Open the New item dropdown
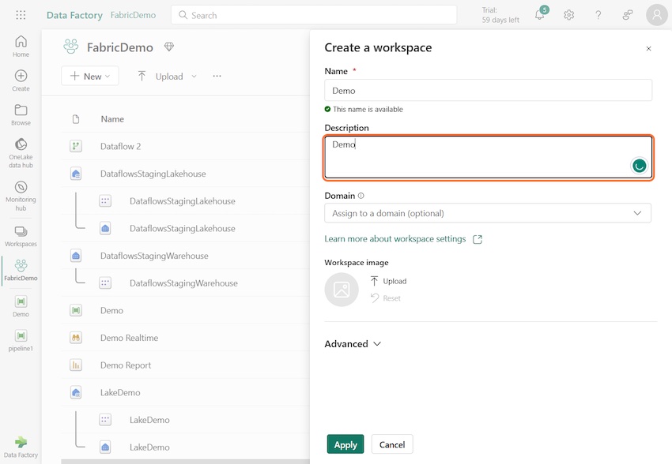Viewport: 672px width, 464px height. pos(90,76)
